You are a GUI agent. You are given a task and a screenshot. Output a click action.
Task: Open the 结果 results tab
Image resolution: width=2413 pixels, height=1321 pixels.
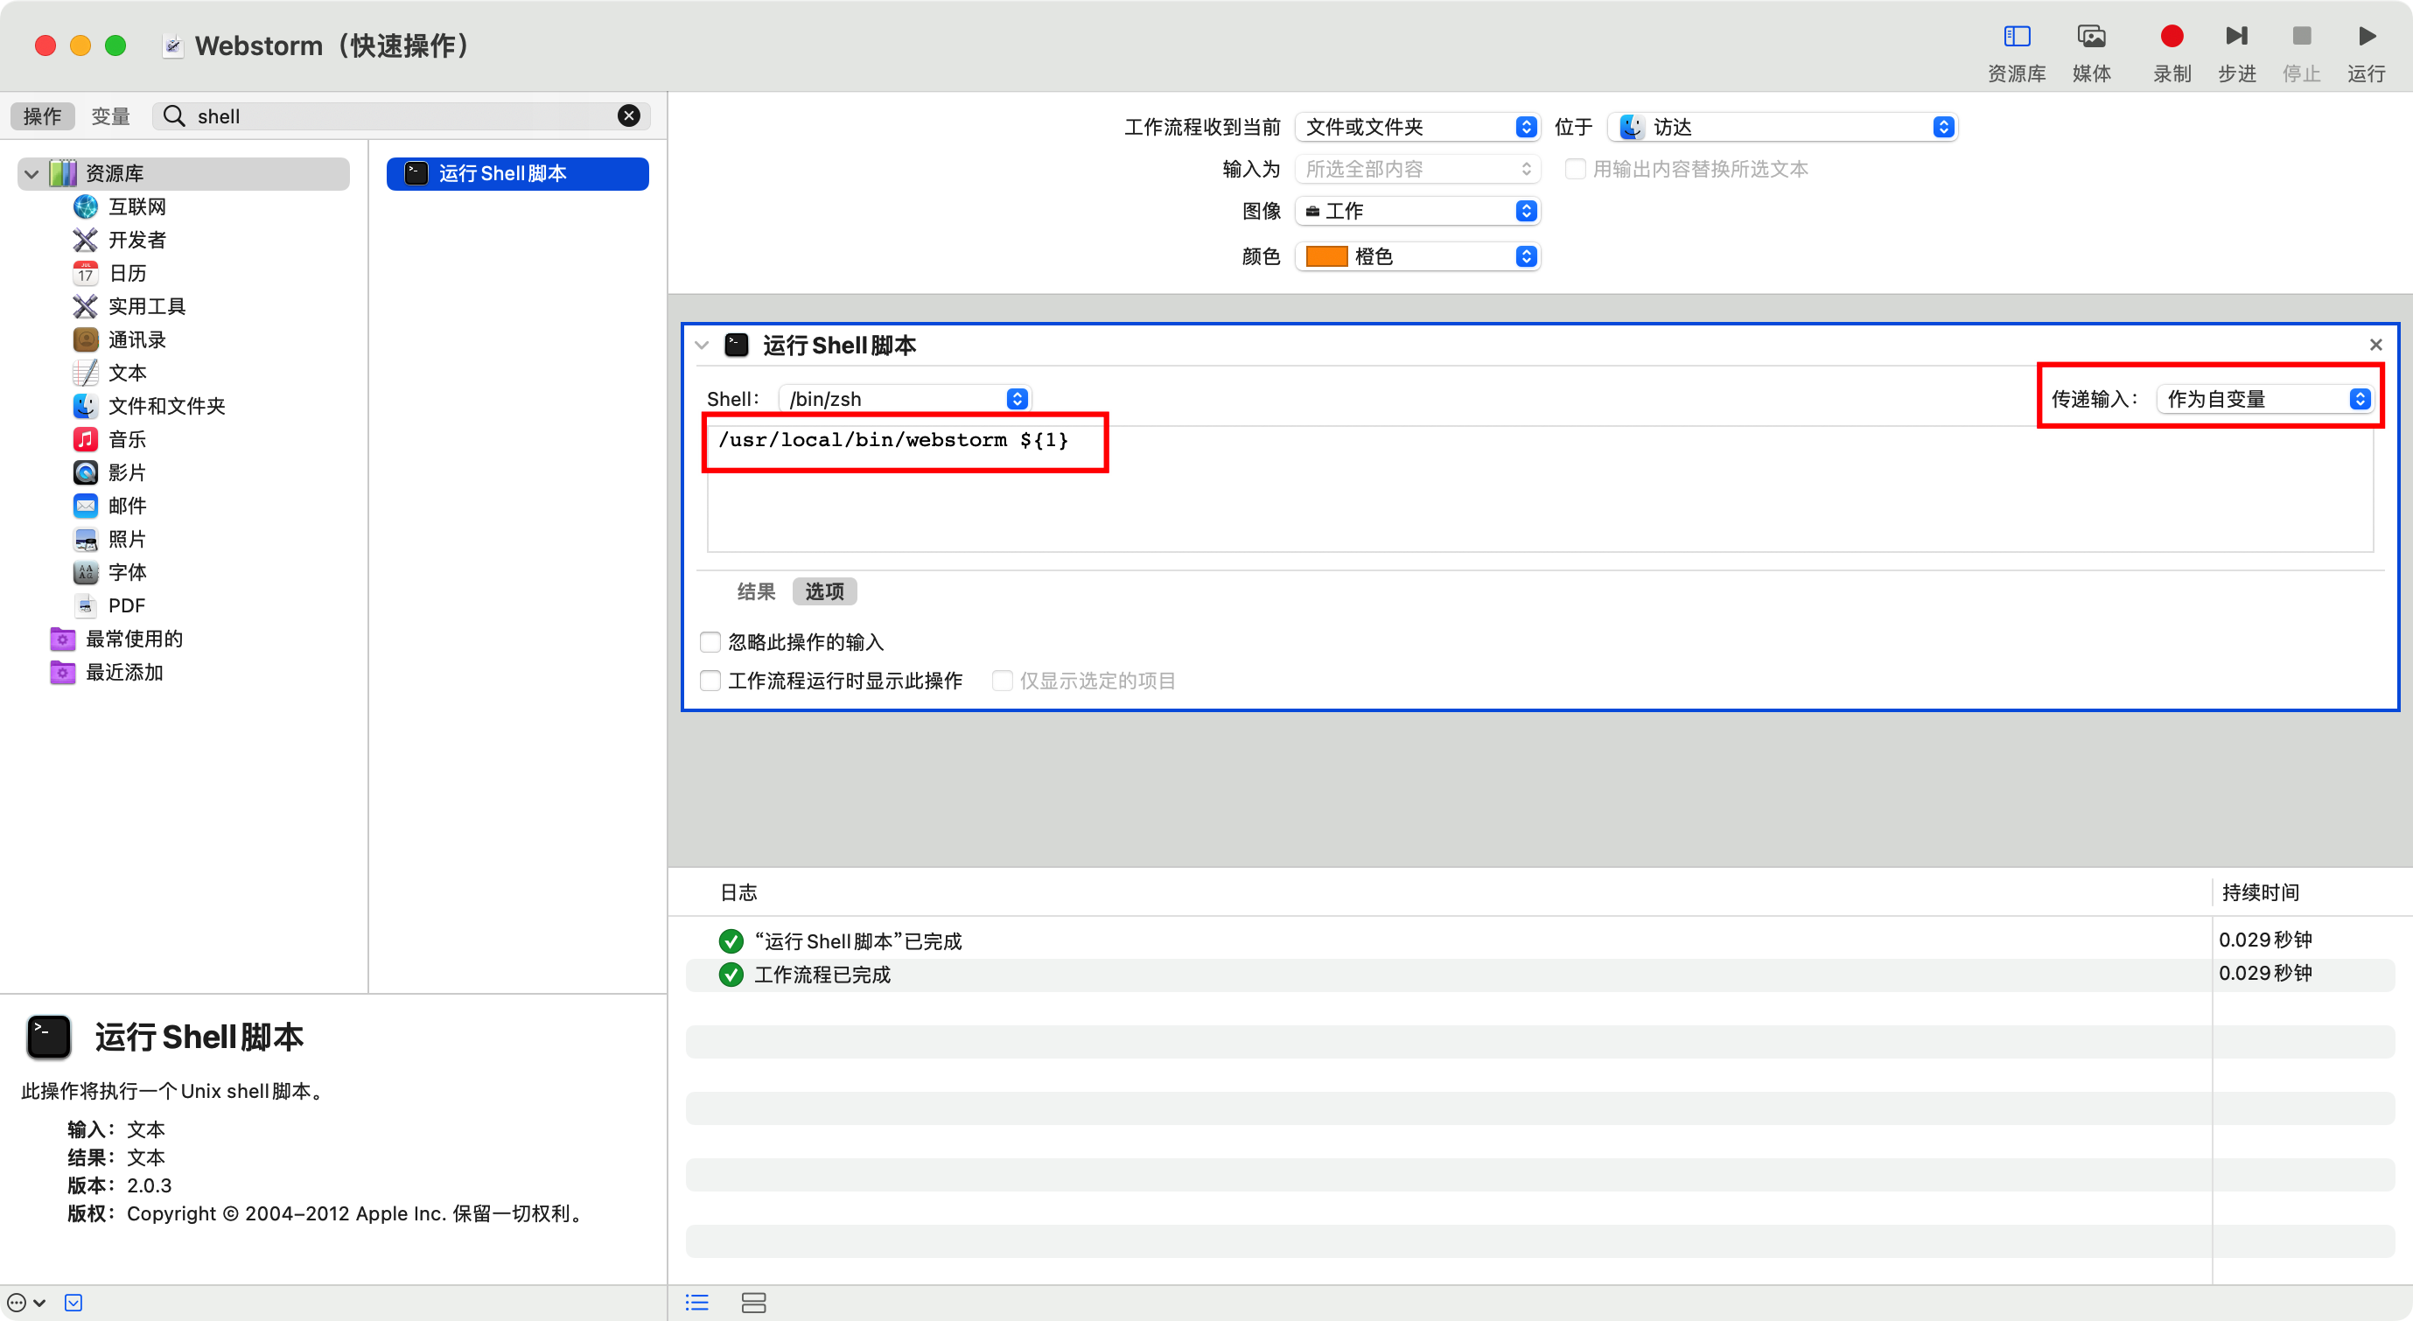[x=755, y=591]
